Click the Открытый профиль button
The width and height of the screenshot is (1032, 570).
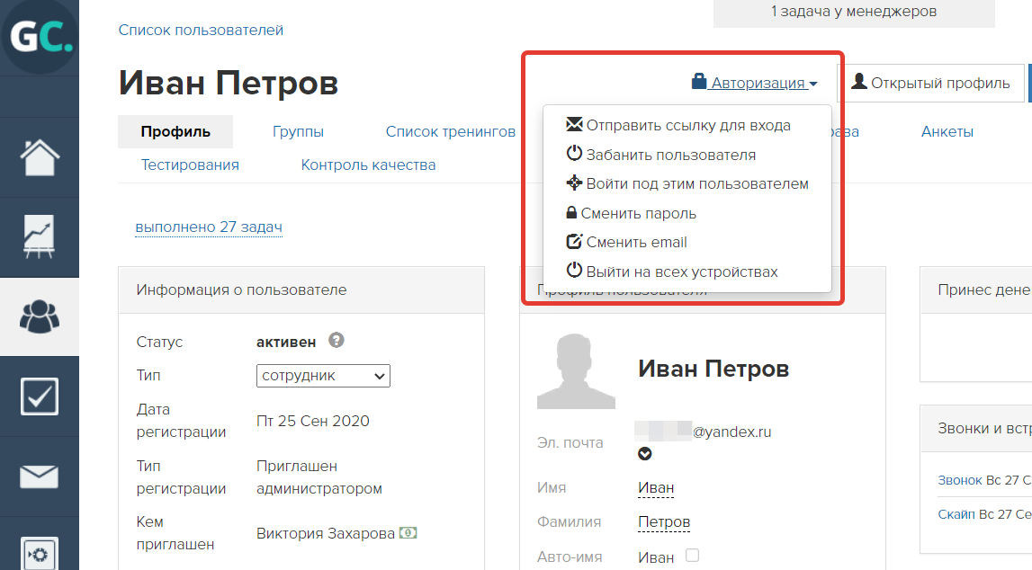(x=930, y=83)
